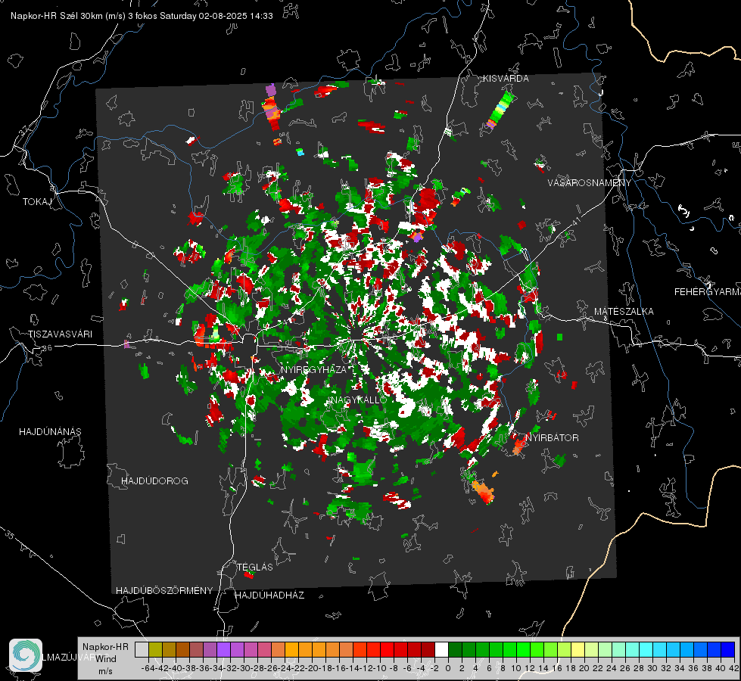Select the MÁTÉSZALKA city label
The height and width of the screenshot is (681, 741).
click(624, 312)
